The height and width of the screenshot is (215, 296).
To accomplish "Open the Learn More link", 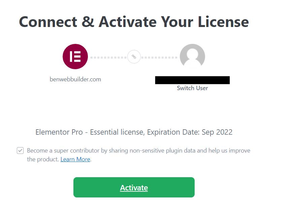I will pos(75,159).
